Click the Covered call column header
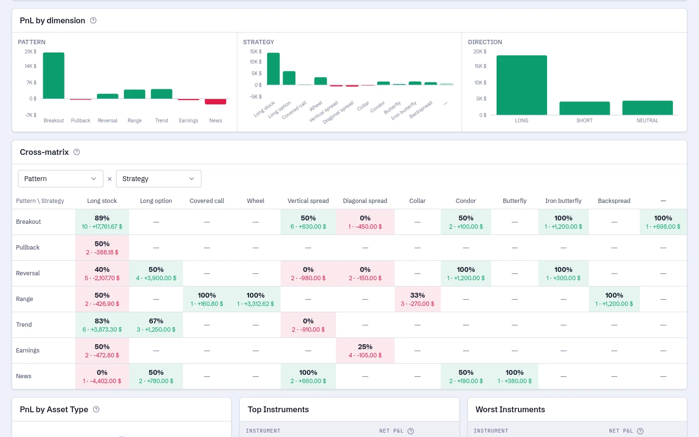Screen dimensions: 699x437 pyautogui.click(x=207, y=201)
